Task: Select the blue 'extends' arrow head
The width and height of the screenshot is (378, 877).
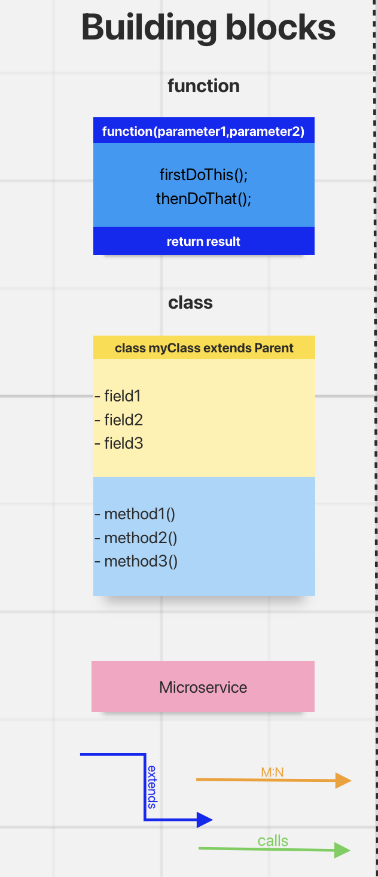Action: point(205,820)
